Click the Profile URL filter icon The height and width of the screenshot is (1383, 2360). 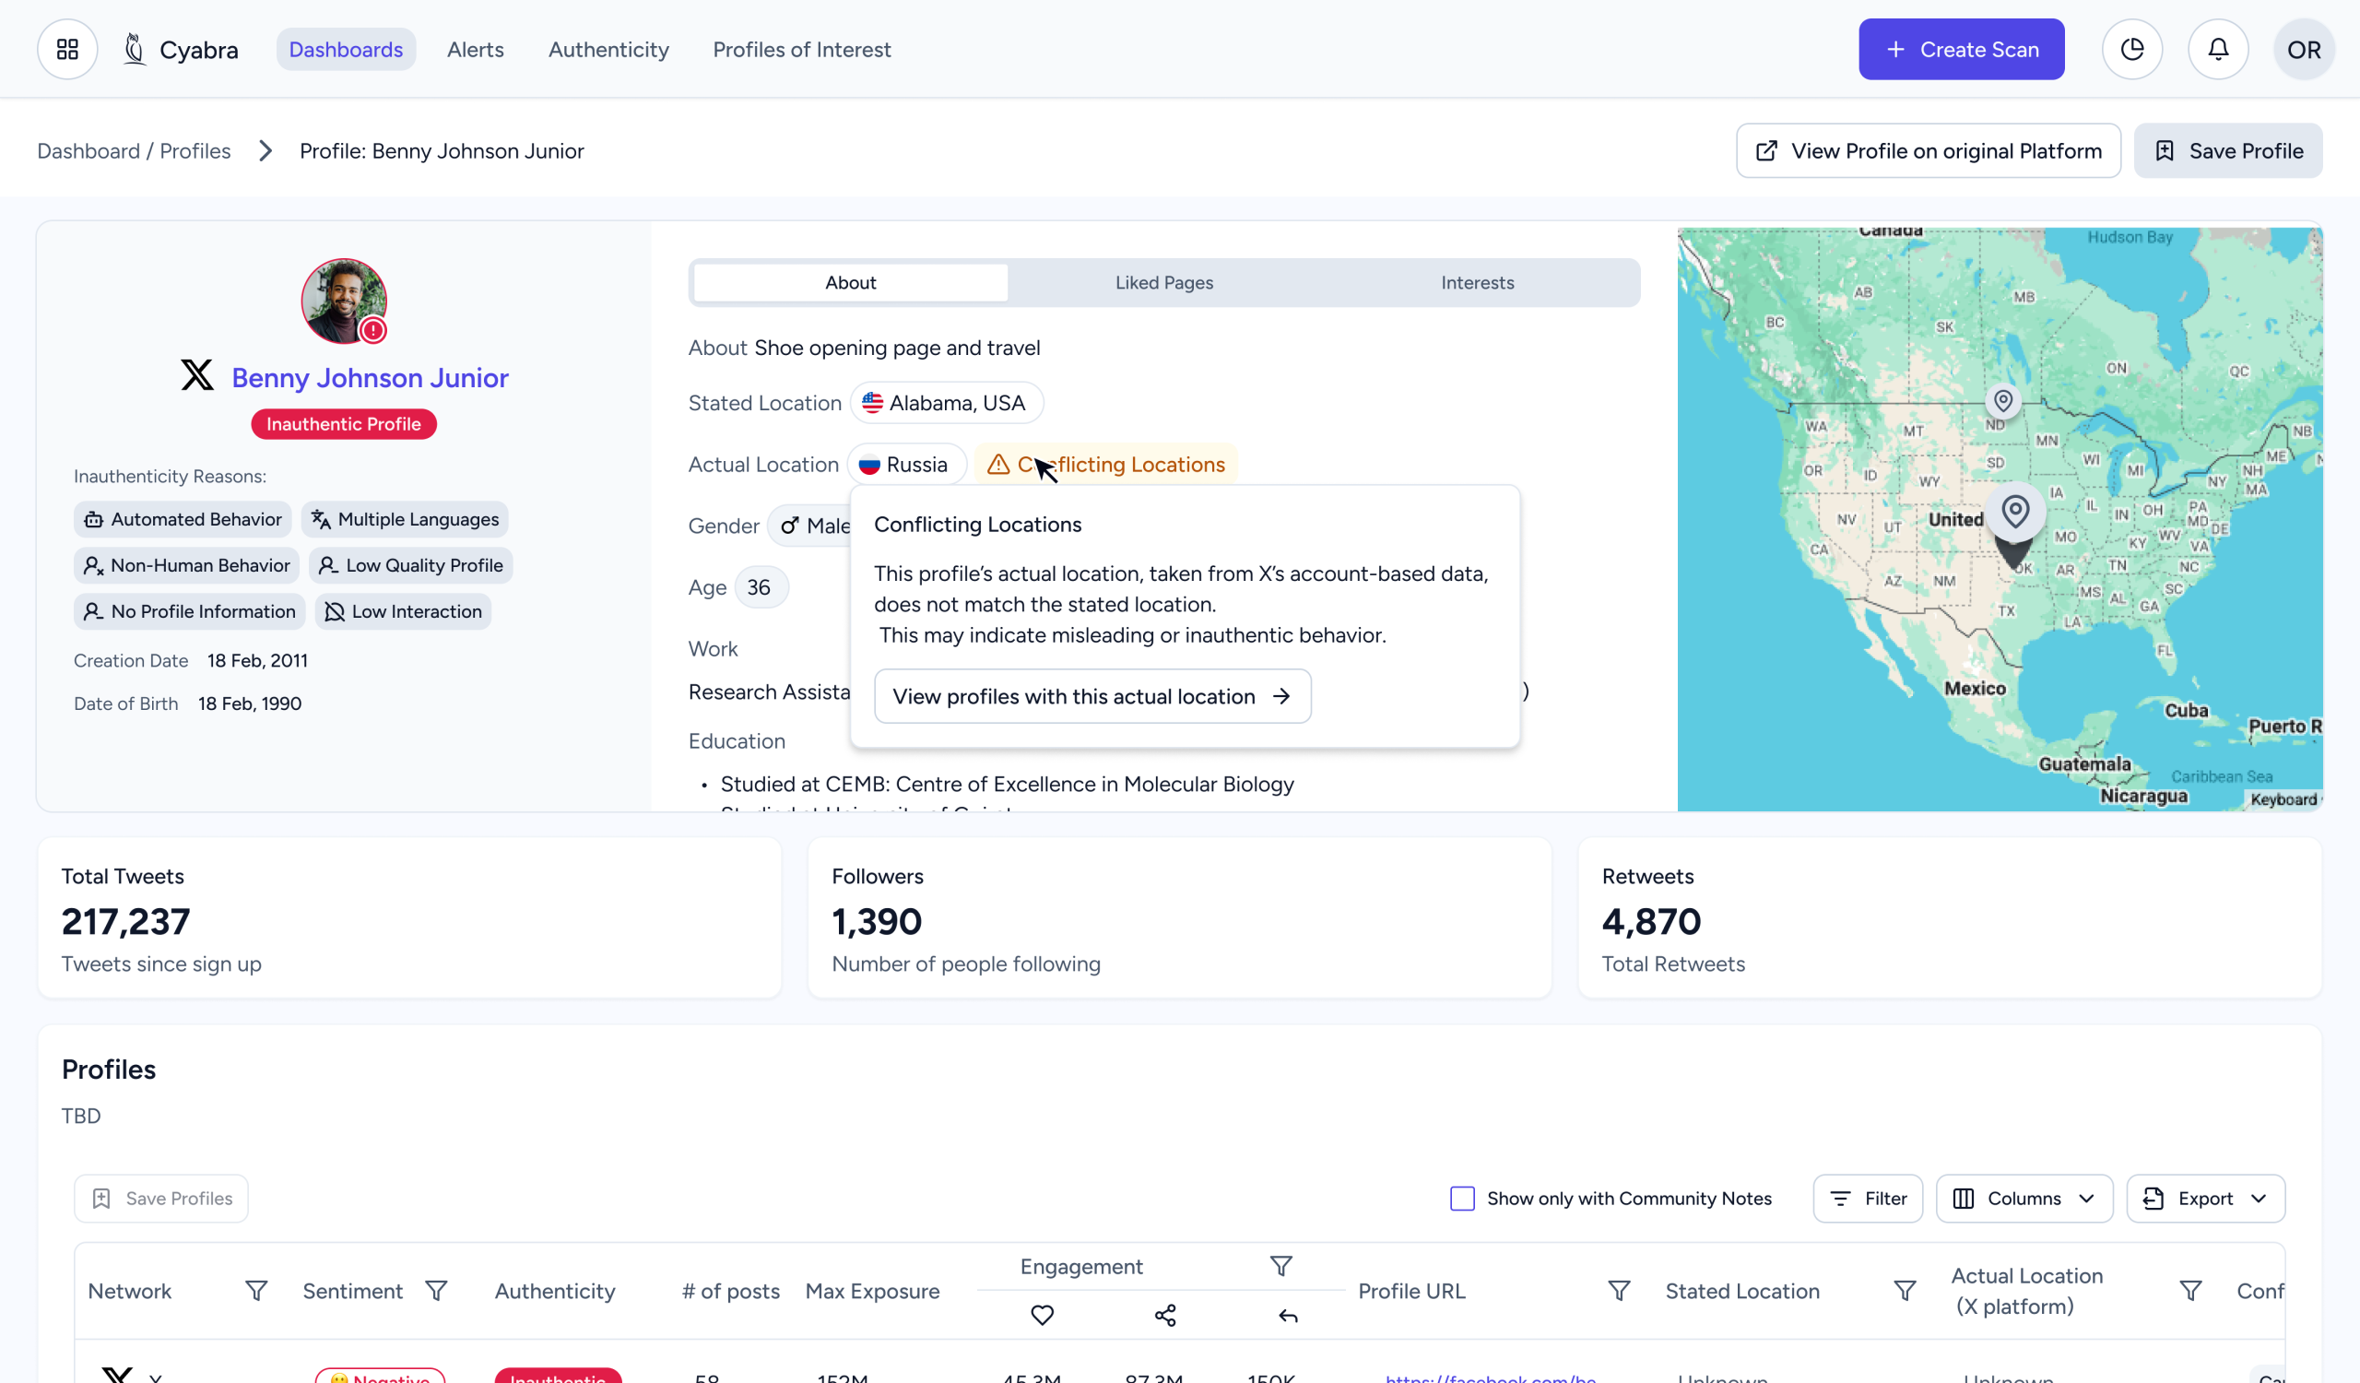tap(1618, 1290)
